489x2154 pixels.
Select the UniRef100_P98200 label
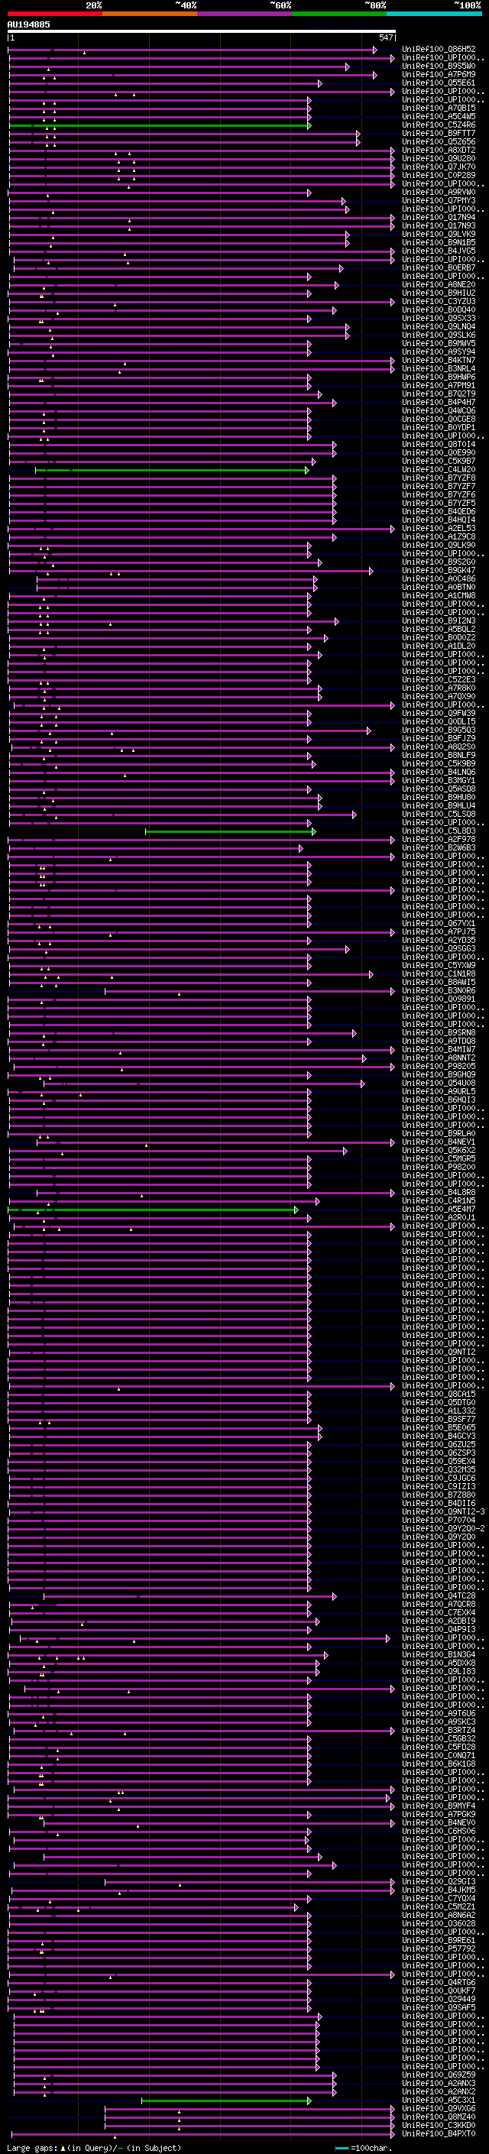point(439,1168)
